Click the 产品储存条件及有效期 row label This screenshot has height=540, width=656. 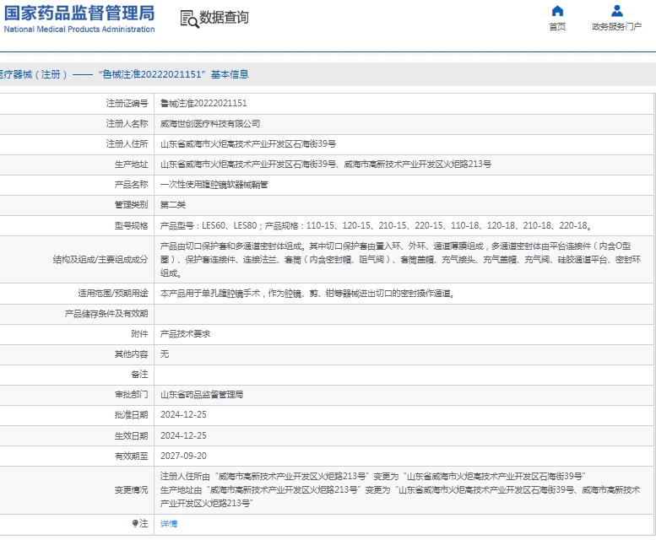(106, 314)
